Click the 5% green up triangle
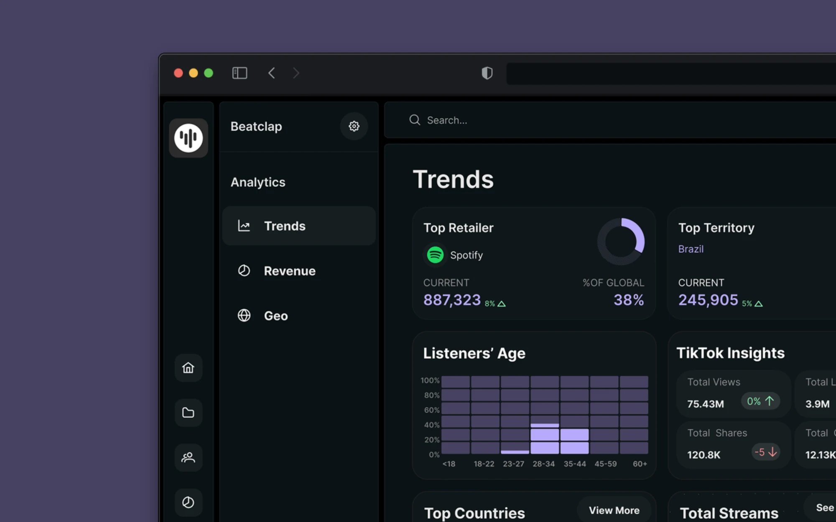Viewport: 836px width, 522px height. (x=759, y=304)
